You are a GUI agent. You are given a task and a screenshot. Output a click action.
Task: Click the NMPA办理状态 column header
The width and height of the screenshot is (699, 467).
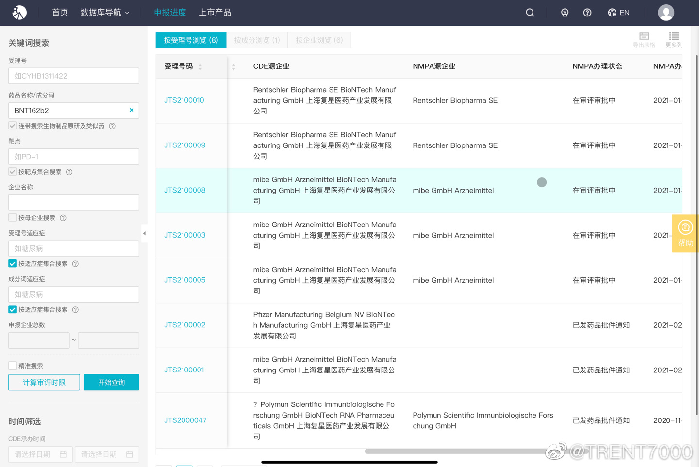(x=597, y=66)
